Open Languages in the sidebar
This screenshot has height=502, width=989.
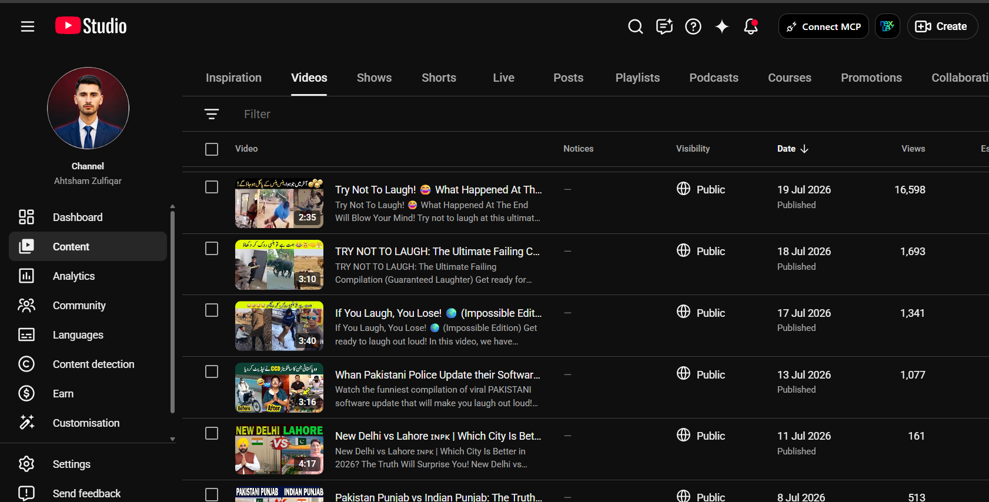[88, 335]
